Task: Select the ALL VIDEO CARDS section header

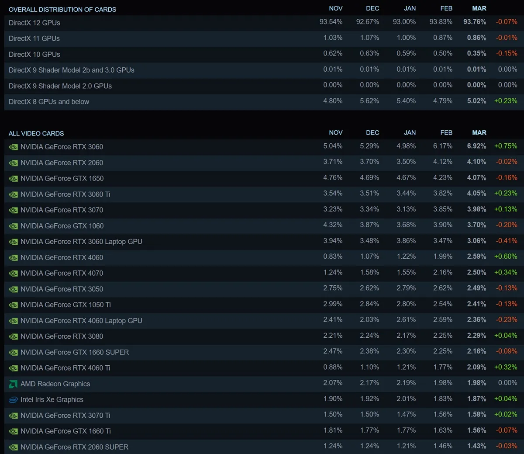Action: coord(36,133)
